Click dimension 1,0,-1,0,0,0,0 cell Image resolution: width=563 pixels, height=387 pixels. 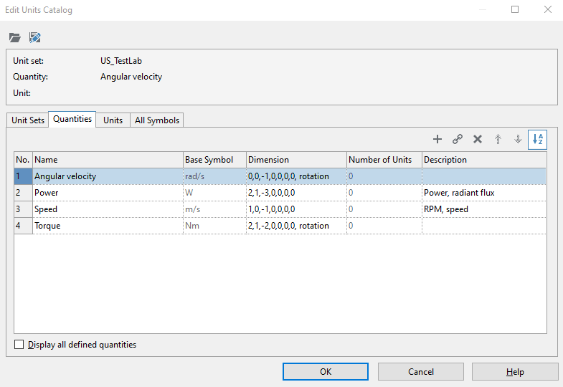(297, 209)
